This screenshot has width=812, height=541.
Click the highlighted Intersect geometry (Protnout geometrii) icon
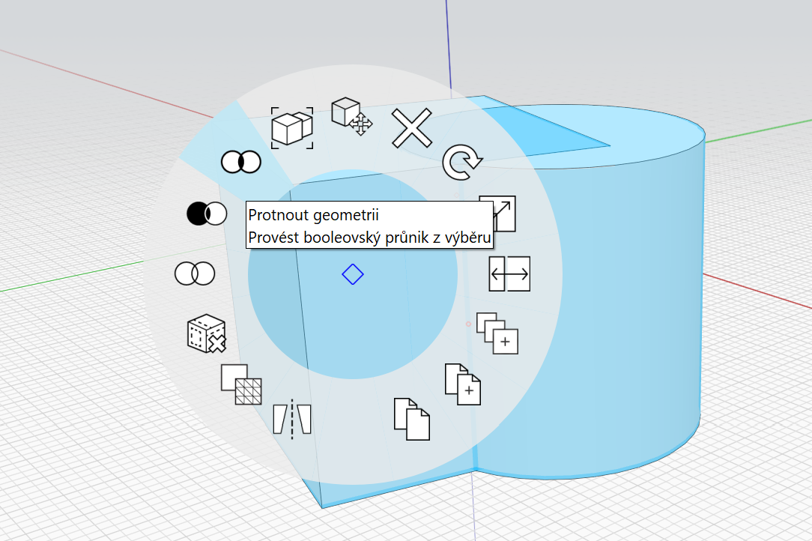click(x=240, y=161)
